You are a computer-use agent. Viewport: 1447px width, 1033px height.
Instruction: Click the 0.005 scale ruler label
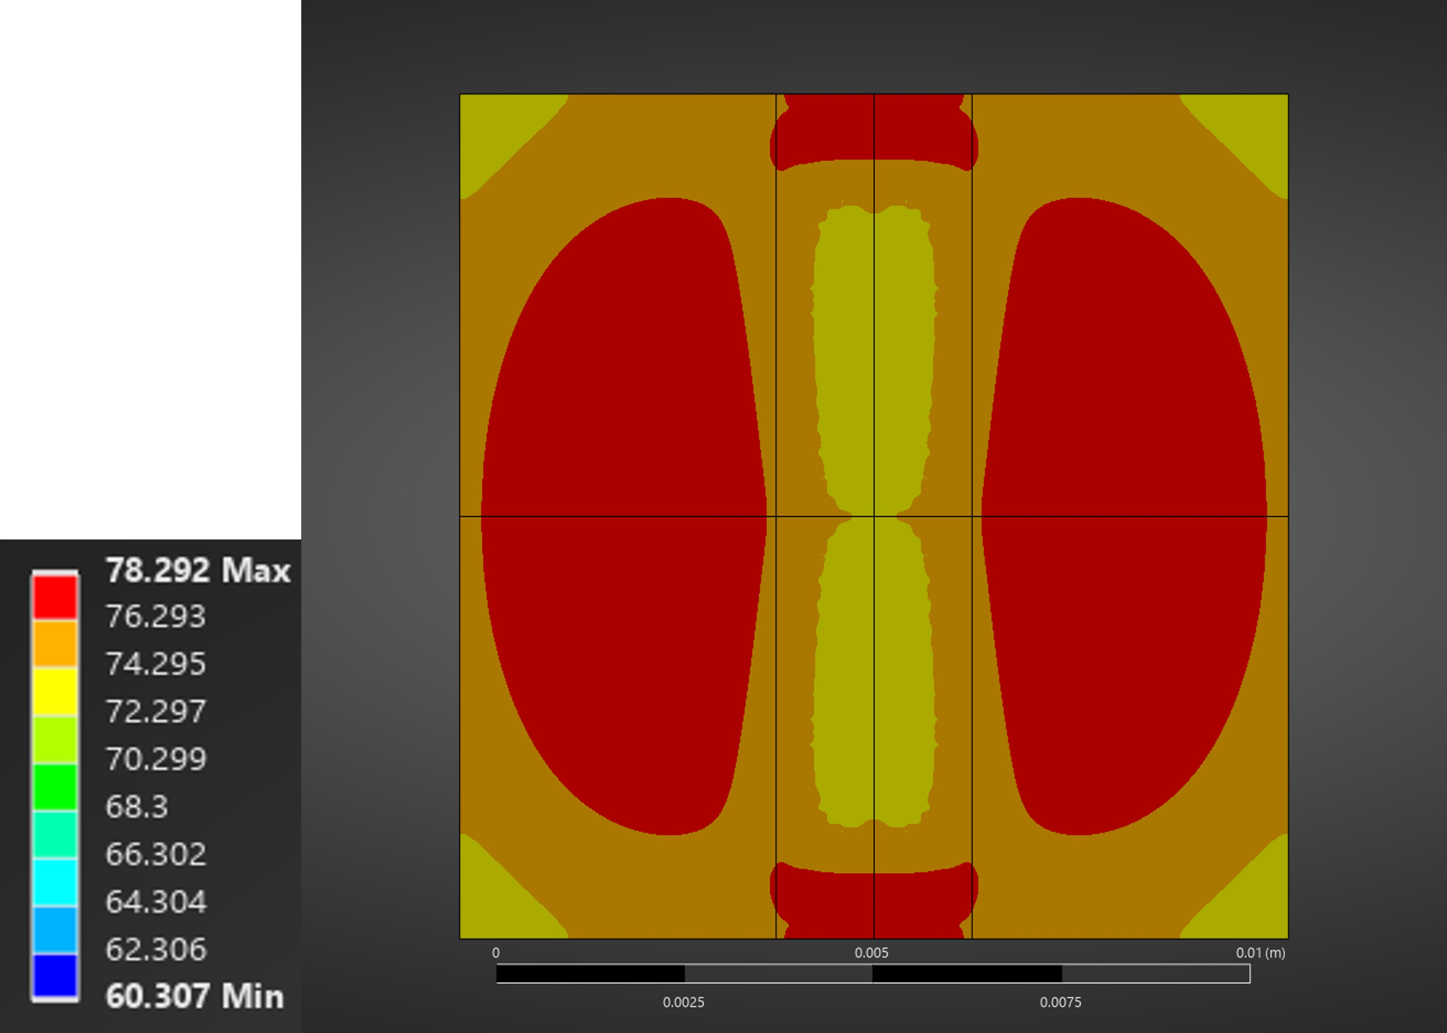[x=871, y=953]
